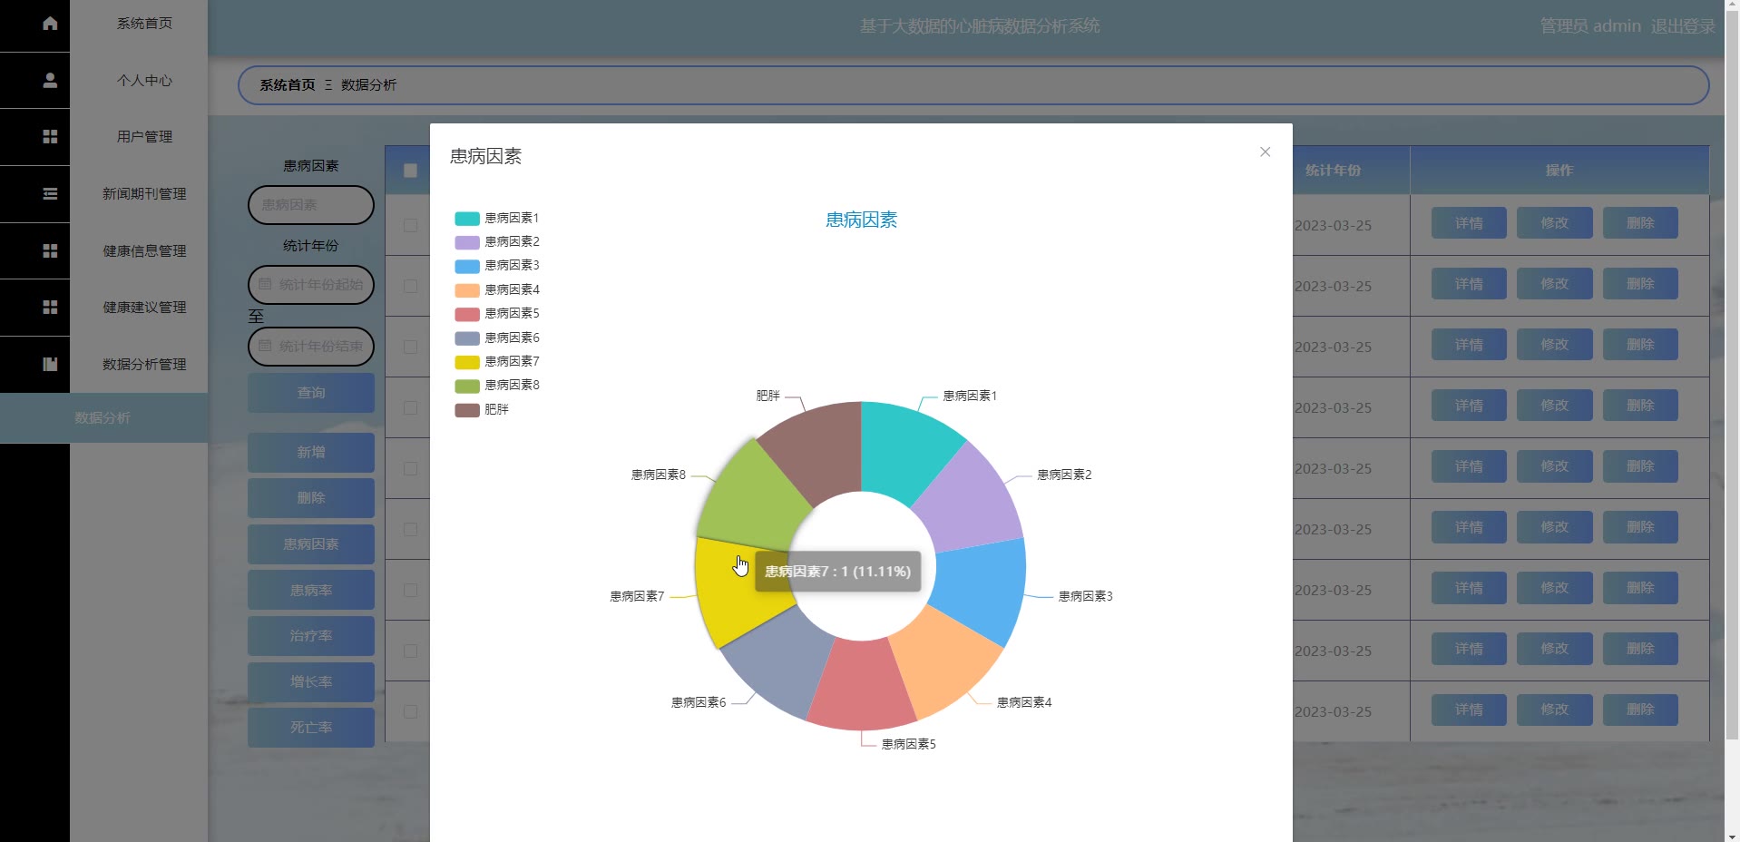
Task: Click 详情 in the first table row
Action: 1469,223
